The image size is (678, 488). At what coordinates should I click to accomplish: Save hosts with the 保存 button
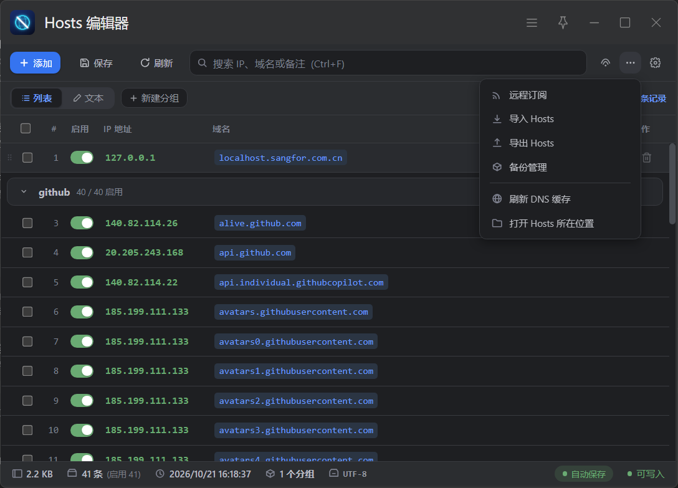point(97,63)
